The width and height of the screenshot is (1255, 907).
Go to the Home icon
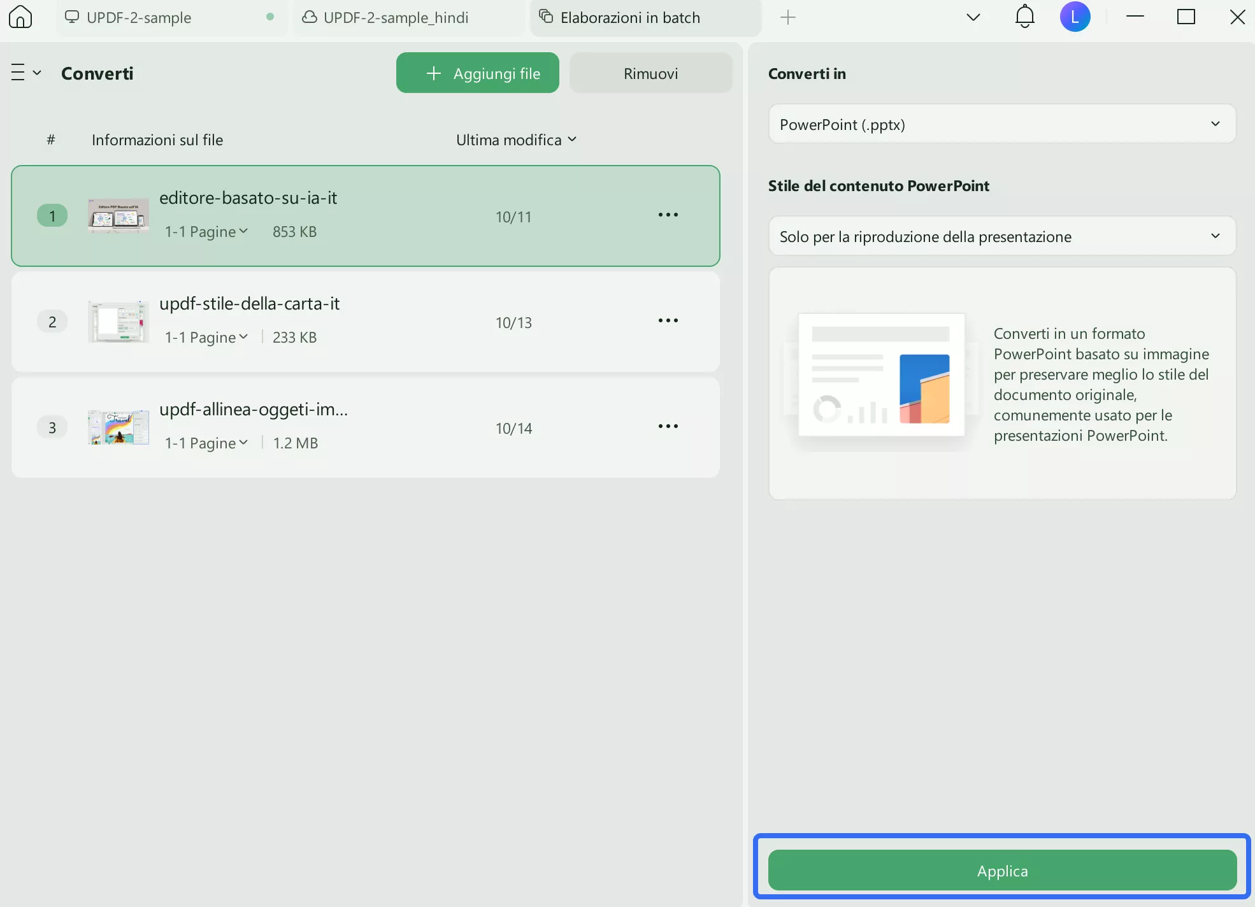click(20, 17)
